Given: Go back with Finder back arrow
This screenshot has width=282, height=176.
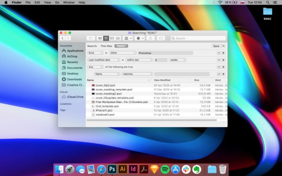Looking at the screenshot, I should coord(63,38).
